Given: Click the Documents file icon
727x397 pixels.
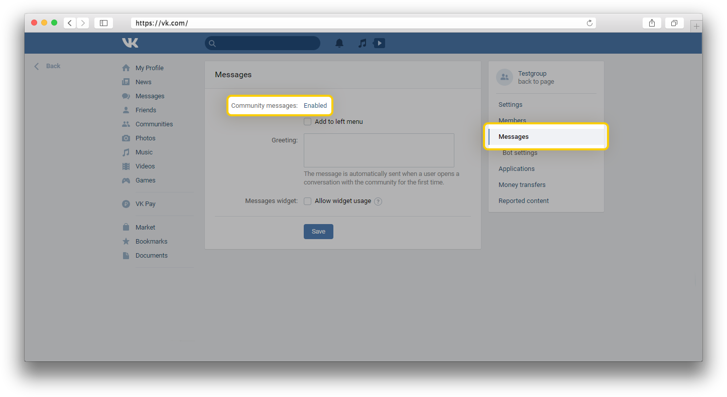Looking at the screenshot, I should [126, 255].
